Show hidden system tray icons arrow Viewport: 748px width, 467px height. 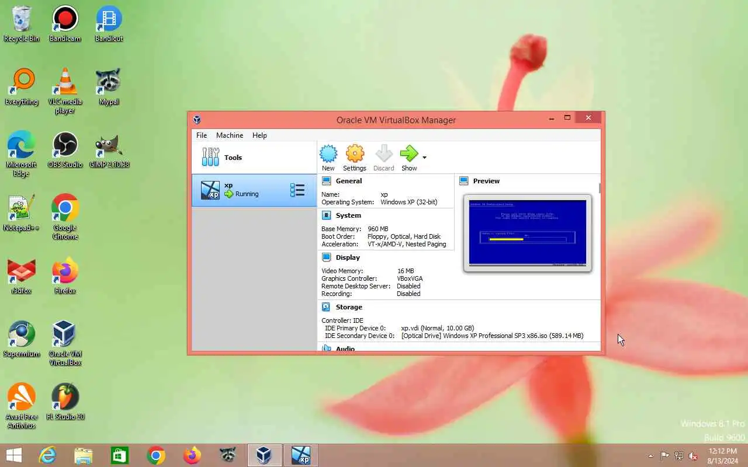pyautogui.click(x=650, y=456)
